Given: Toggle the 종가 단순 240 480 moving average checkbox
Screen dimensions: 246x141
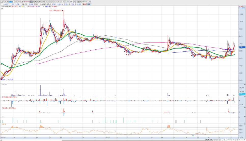Looking at the screenshot, I should (29, 7).
